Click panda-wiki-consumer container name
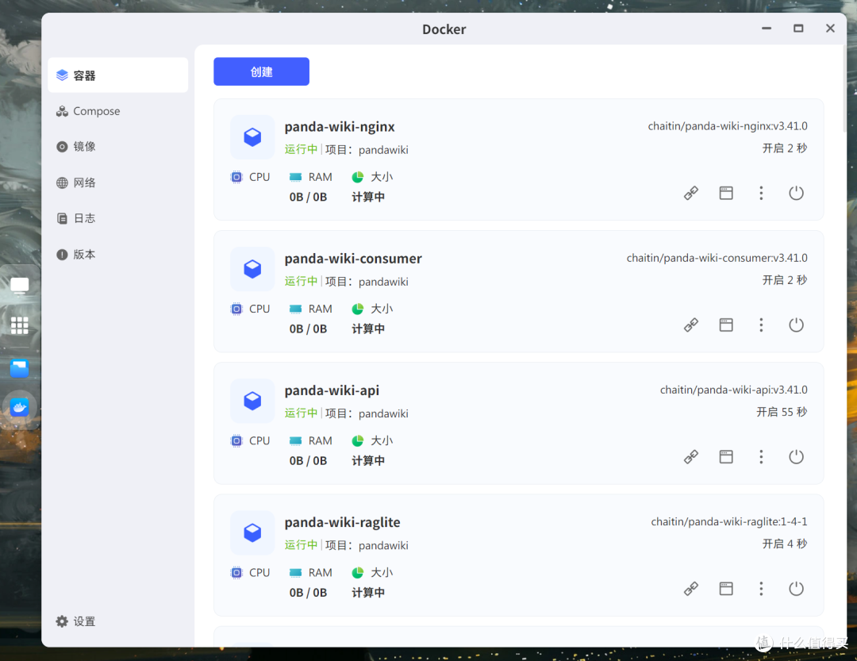The height and width of the screenshot is (661, 857). 353,259
